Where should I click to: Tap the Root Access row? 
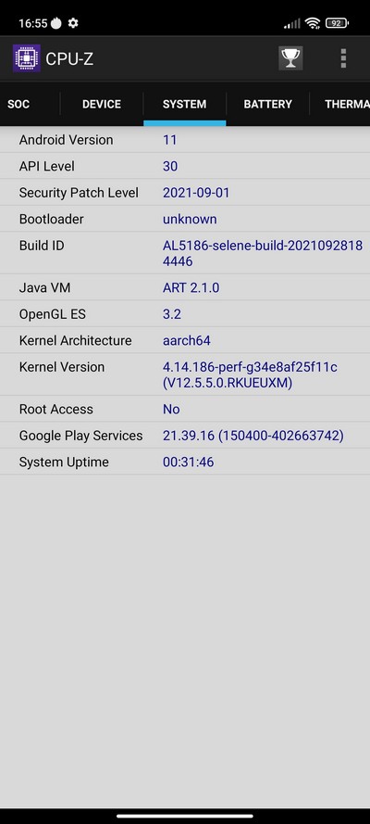(185, 409)
